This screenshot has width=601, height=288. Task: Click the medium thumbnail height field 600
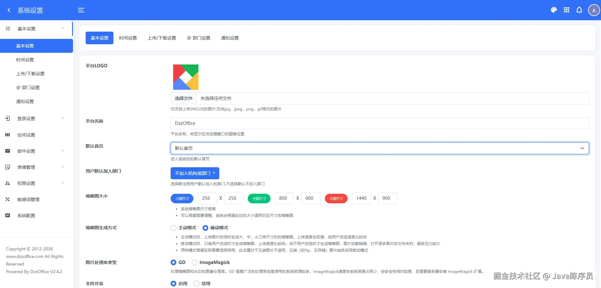pyautogui.click(x=311, y=198)
